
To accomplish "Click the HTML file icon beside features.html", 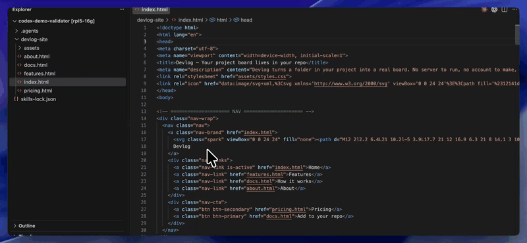I will click(19, 74).
